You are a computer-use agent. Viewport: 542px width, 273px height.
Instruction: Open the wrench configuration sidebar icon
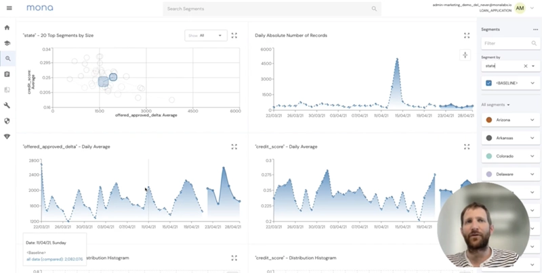(7, 105)
